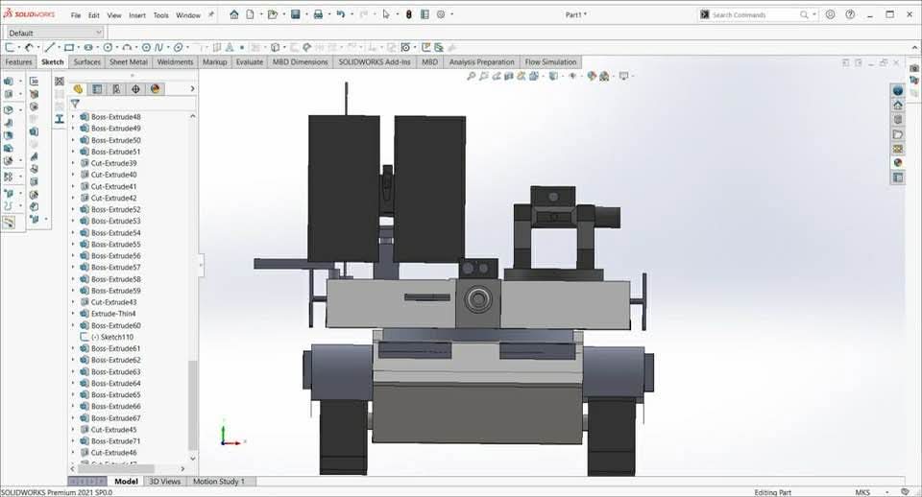Image resolution: width=922 pixels, height=497 pixels.
Task: Select the Line sketch tool
Action: point(50,47)
